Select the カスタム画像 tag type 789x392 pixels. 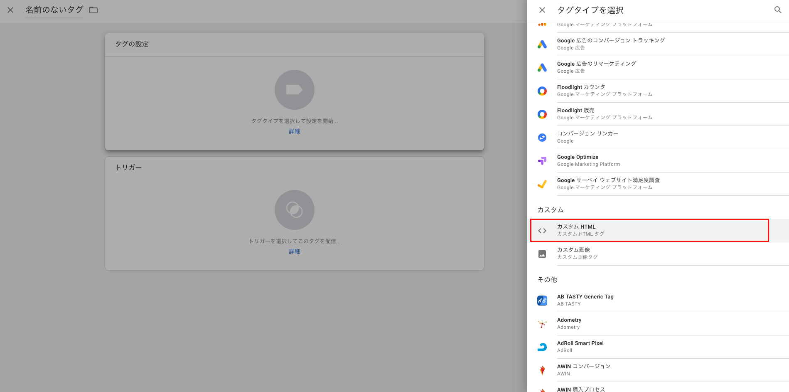pyautogui.click(x=573, y=253)
